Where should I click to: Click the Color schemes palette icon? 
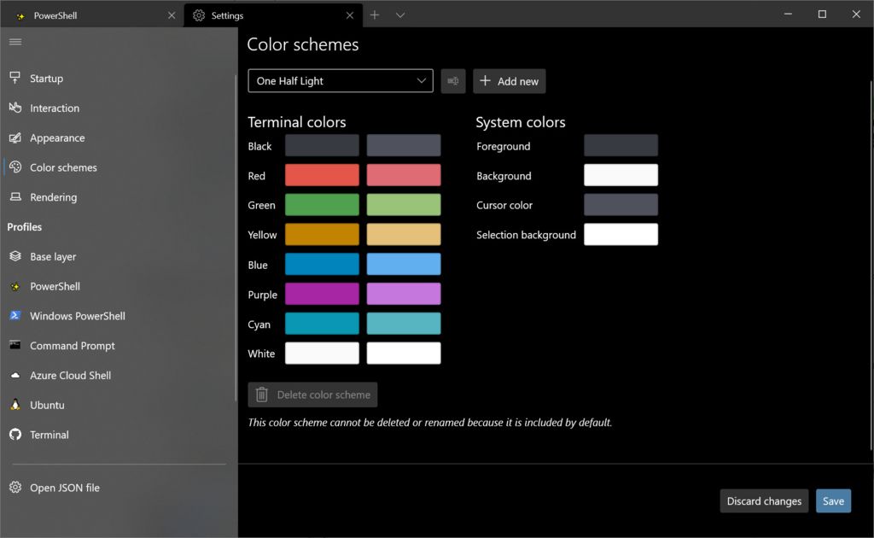click(15, 167)
